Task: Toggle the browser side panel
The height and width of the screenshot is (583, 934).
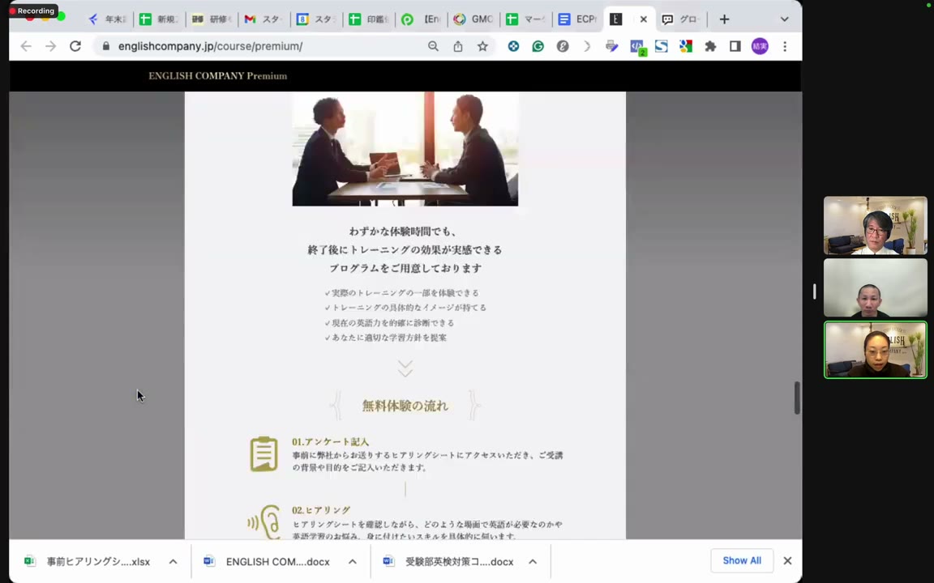Action: 735,46
